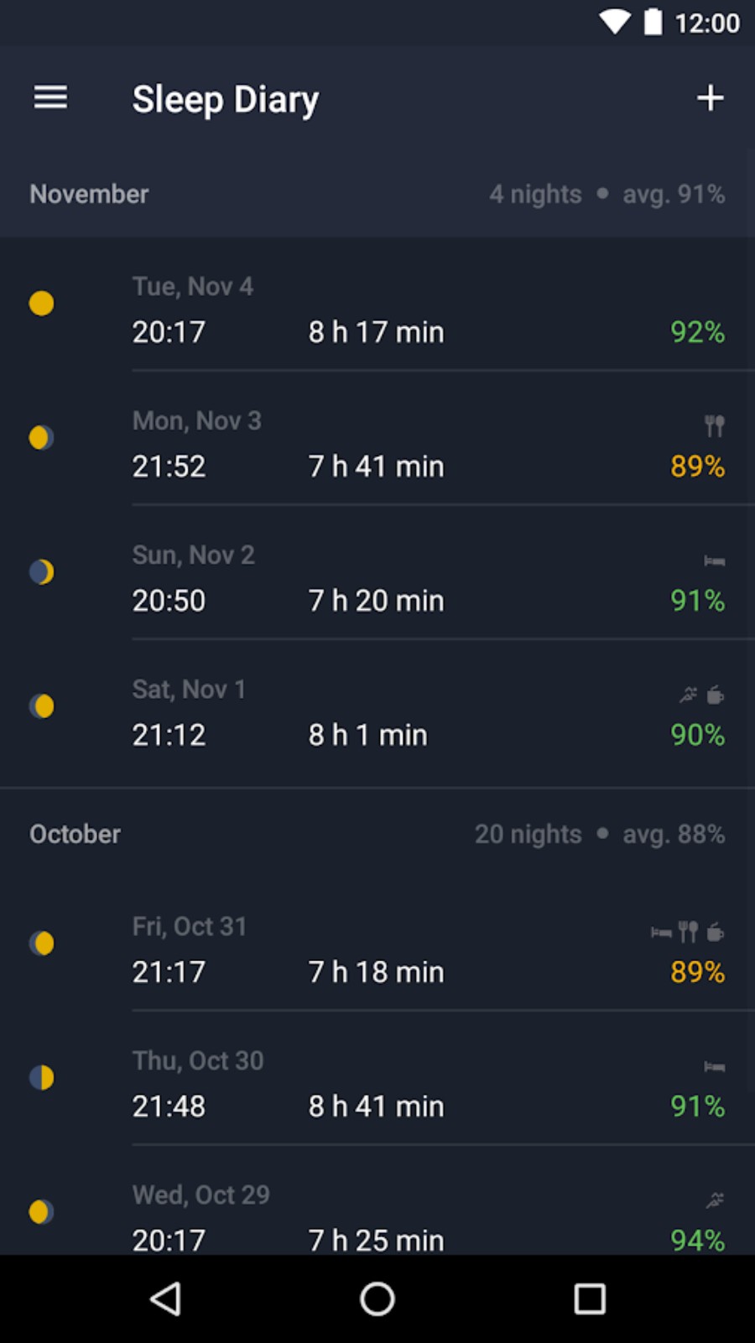Open the October month summary header
The height and width of the screenshot is (1343, 755).
(377, 834)
